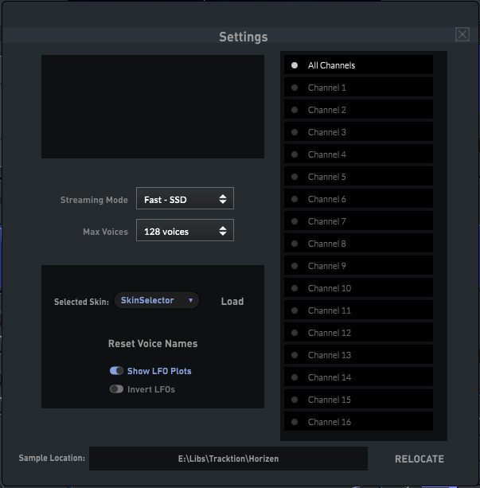Choose Channel 15 in the list
This screenshot has height=488, width=480.
coord(358,400)
